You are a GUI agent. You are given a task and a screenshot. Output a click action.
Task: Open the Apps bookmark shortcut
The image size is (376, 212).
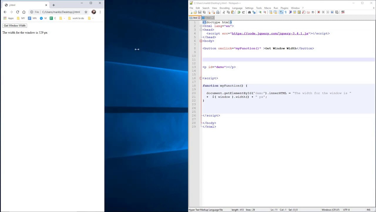tap(9, 18)
